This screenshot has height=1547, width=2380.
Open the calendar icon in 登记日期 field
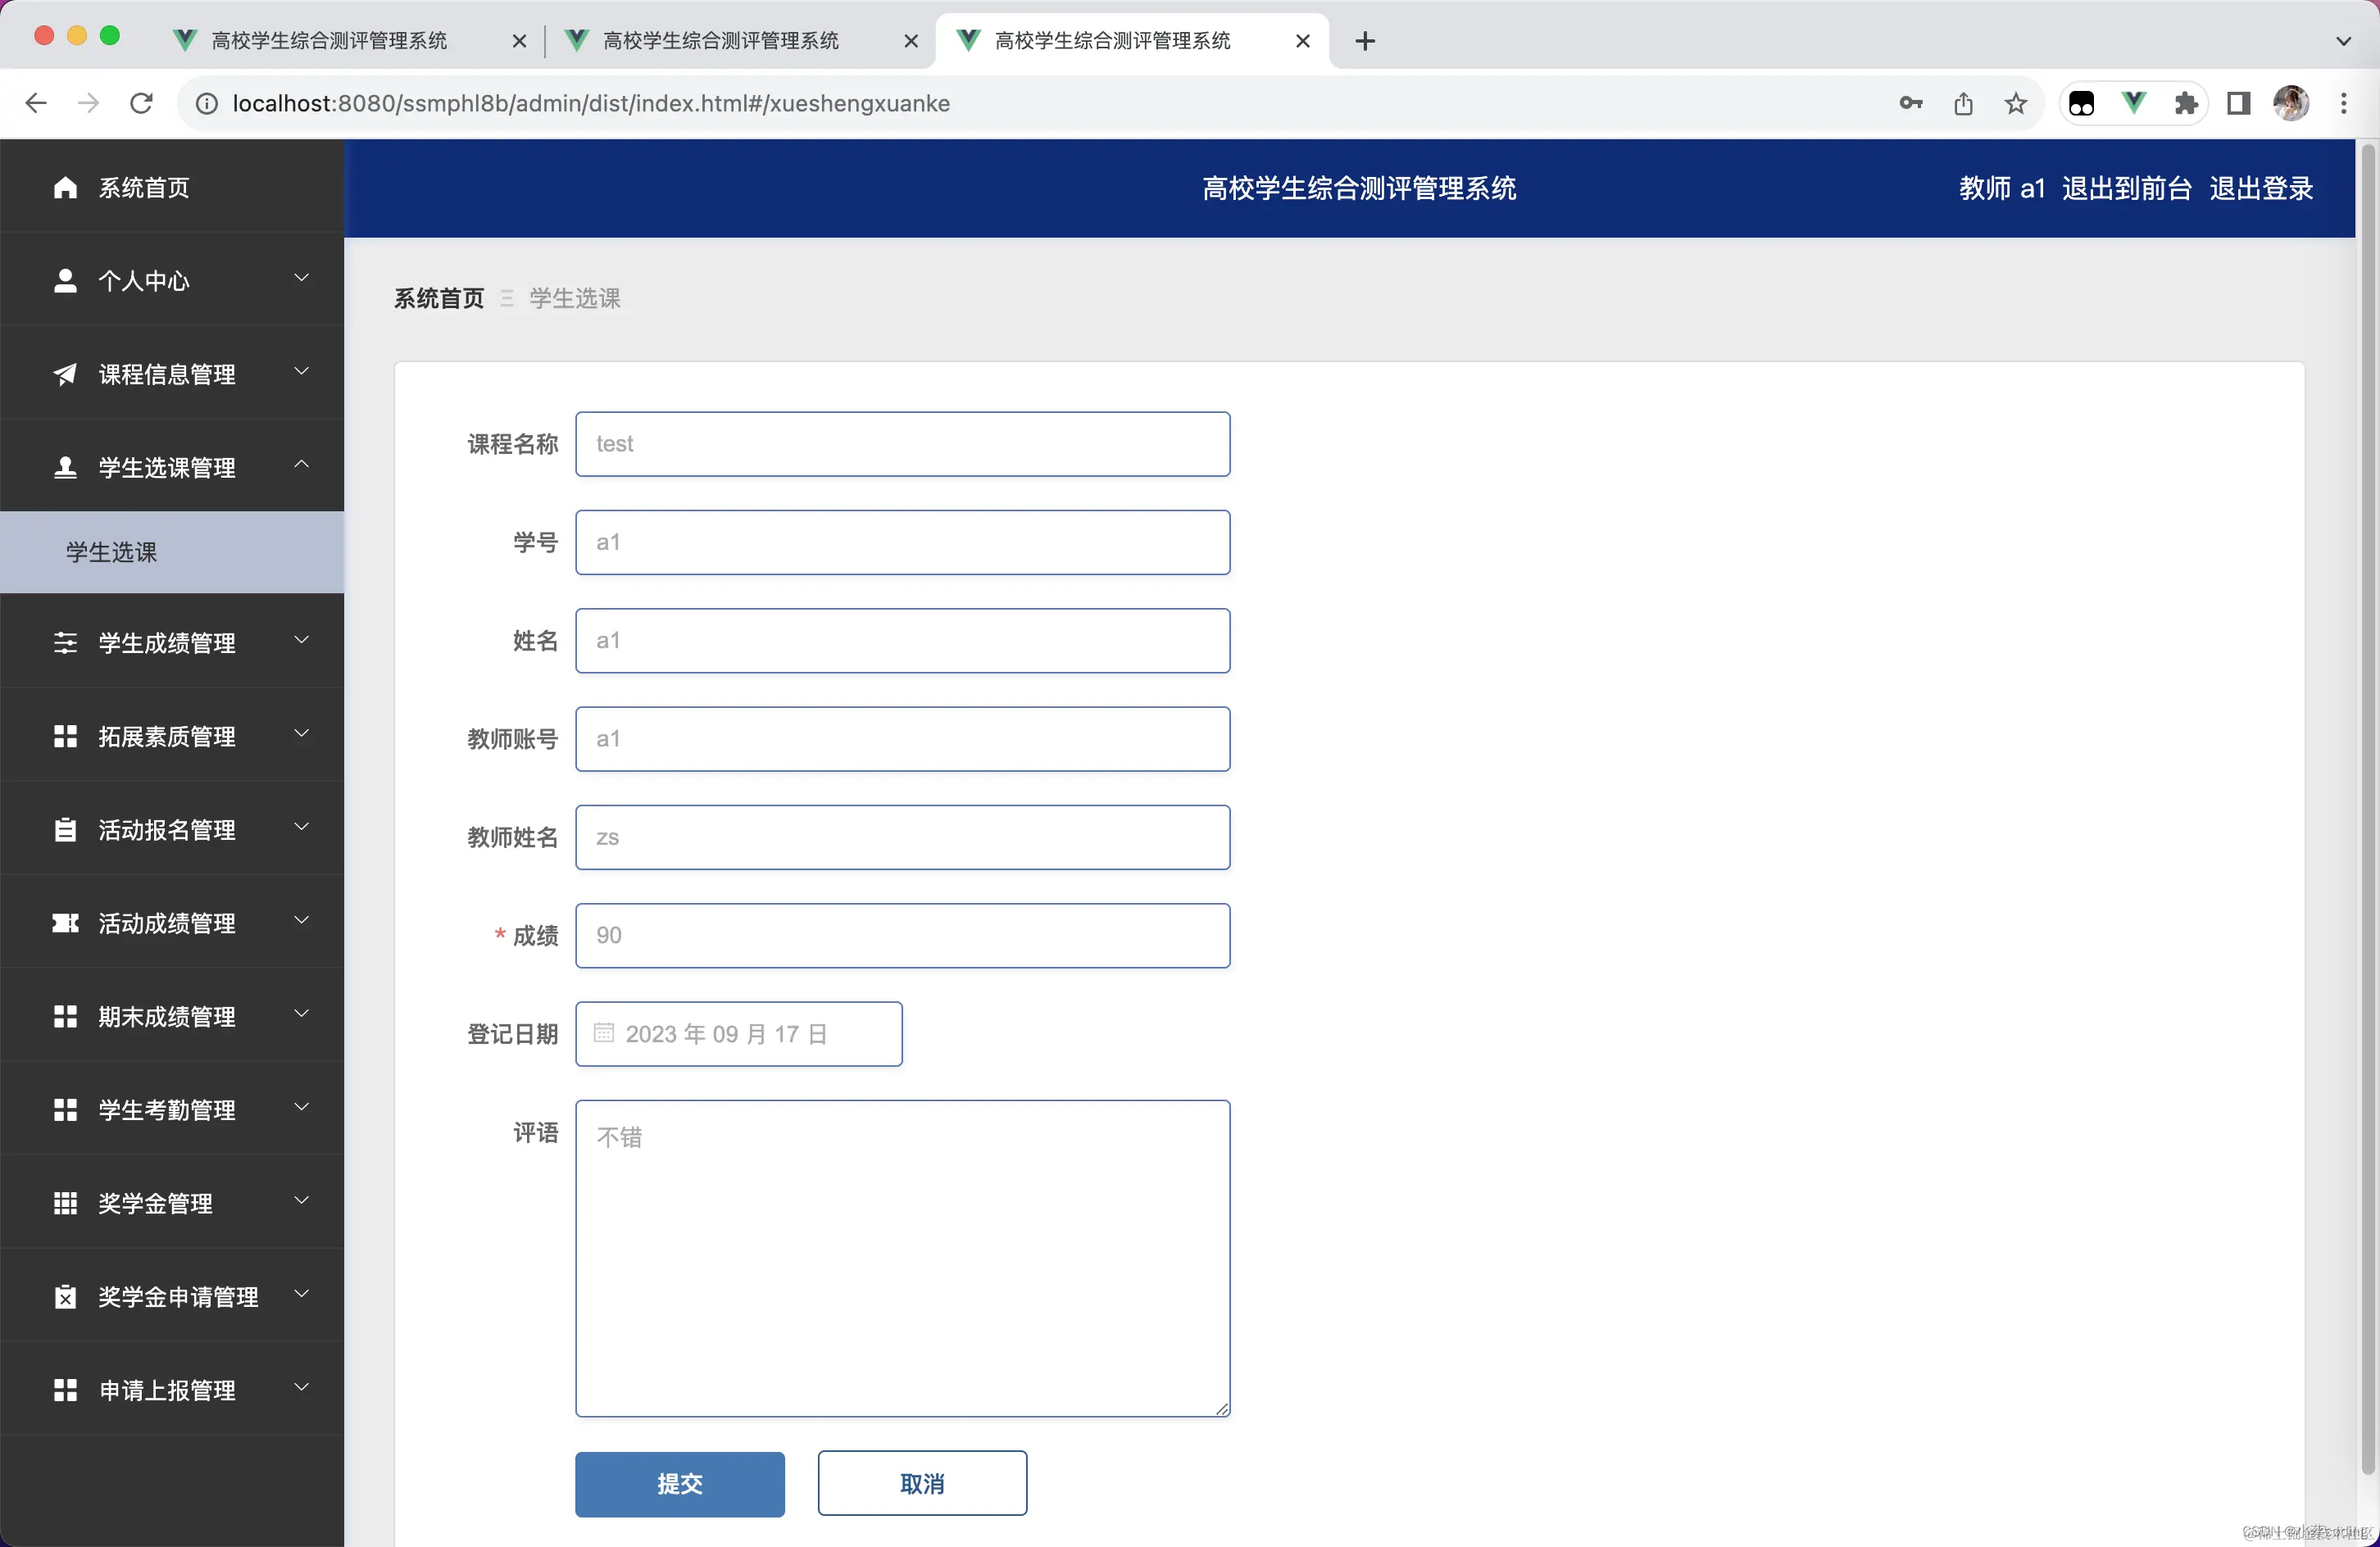tap(604, 1034)
